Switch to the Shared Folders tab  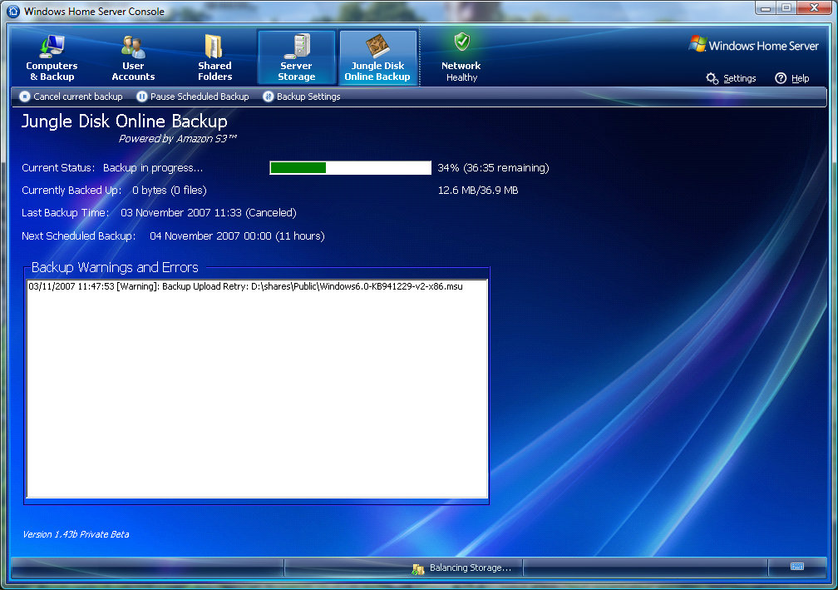214,57
